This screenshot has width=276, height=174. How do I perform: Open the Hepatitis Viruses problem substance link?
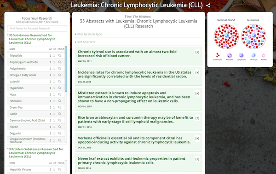click(20, 169)
